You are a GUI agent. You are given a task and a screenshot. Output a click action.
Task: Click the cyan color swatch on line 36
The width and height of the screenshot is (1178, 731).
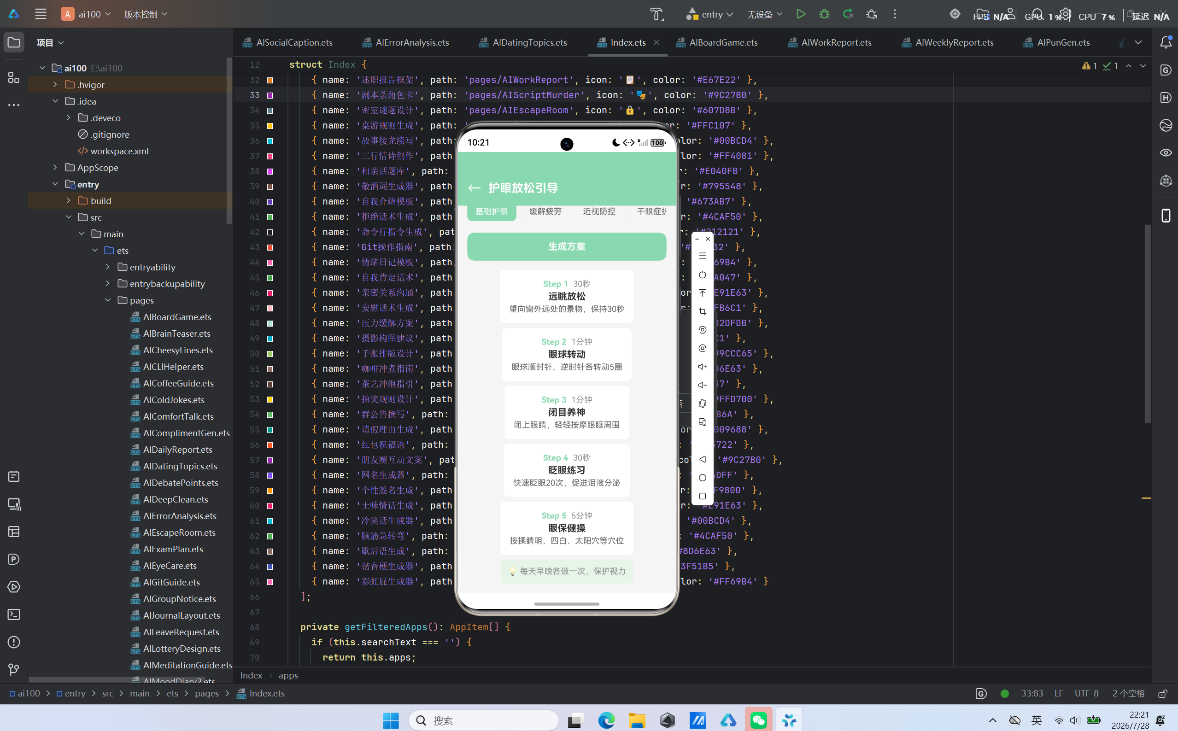pyautogui.click(x=270, y=141)
